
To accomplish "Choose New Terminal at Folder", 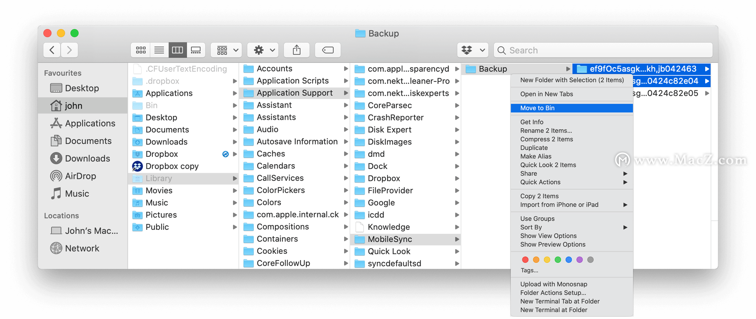I will click(572, 310).
